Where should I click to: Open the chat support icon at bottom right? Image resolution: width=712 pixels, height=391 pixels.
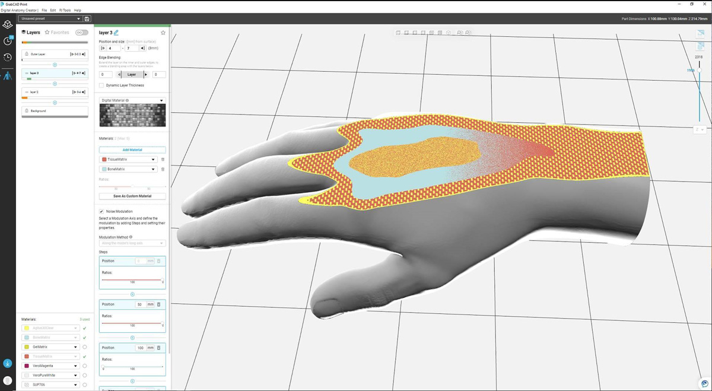(x=704, y=383)
